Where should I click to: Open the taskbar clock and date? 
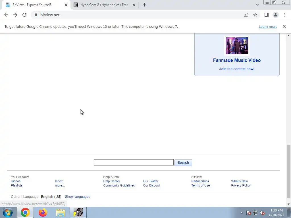tap(277, 213)
